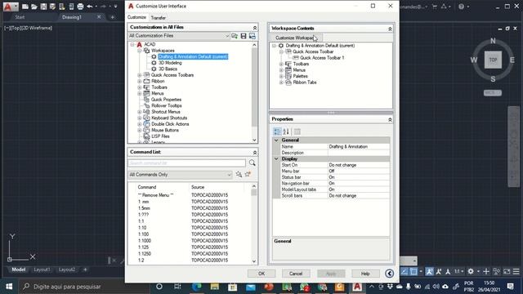Viewport: 523px width, 294px height.
Task: Click the round collapse-dialog arrow button
Action: 389,274
